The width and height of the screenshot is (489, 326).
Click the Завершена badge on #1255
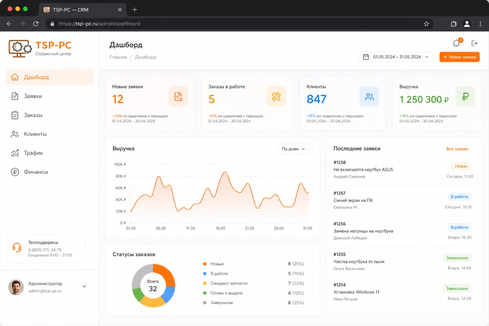coord(457,258)
